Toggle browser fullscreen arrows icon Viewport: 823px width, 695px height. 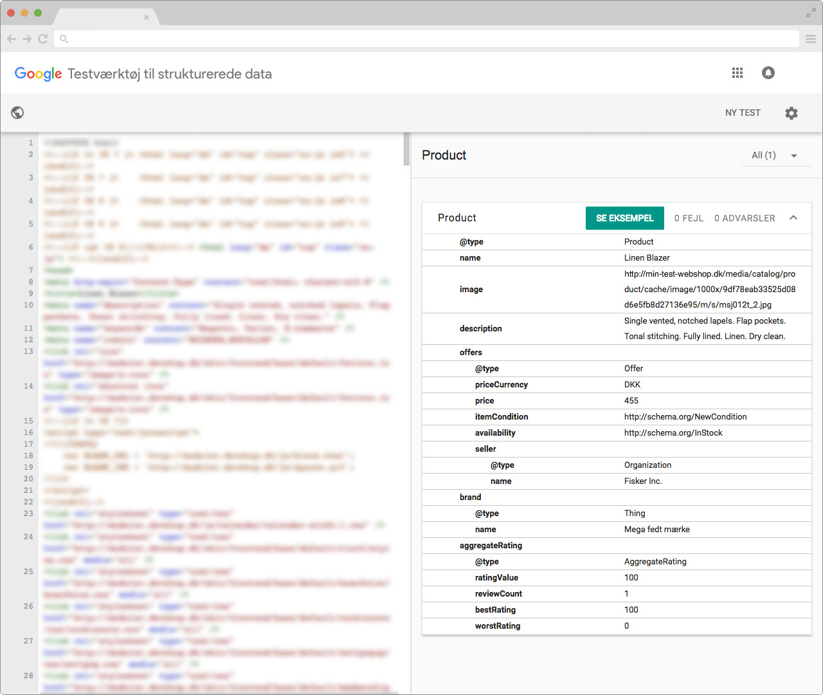pos(811,13)
